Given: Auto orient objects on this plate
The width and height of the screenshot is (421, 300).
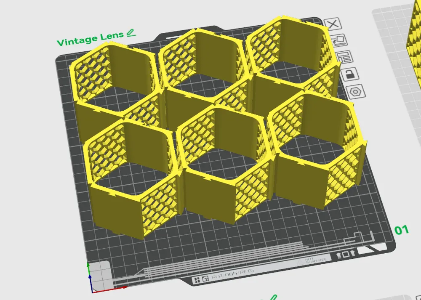Looking at the screenshot, I should click(338, 40).
